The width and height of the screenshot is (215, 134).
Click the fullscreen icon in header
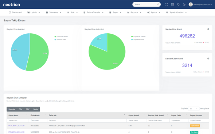click(x=167, y=4)
